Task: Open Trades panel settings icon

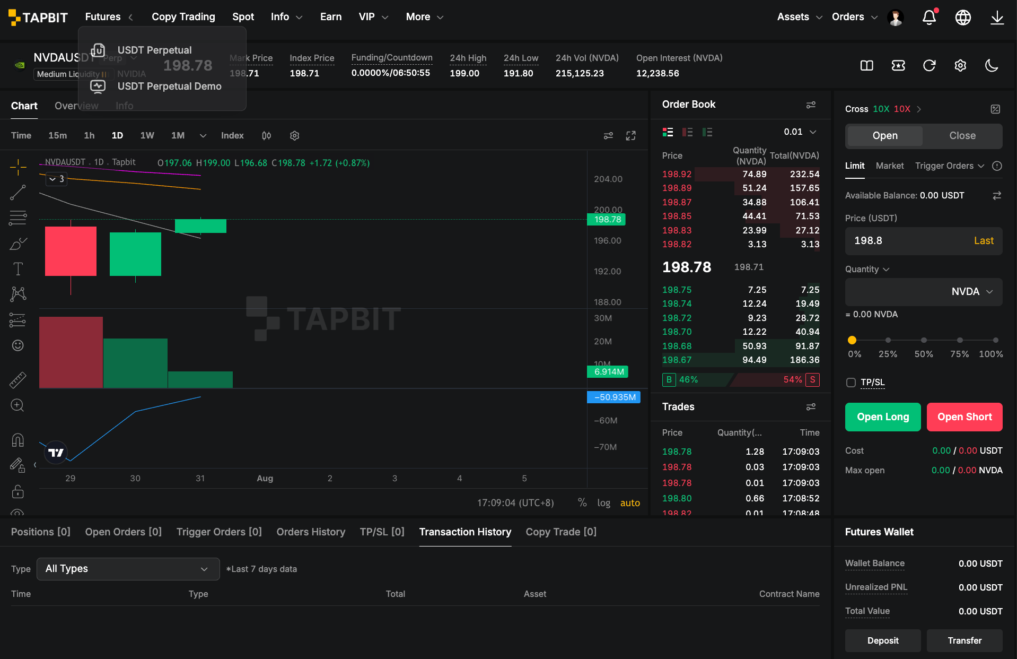Action: 811,407
